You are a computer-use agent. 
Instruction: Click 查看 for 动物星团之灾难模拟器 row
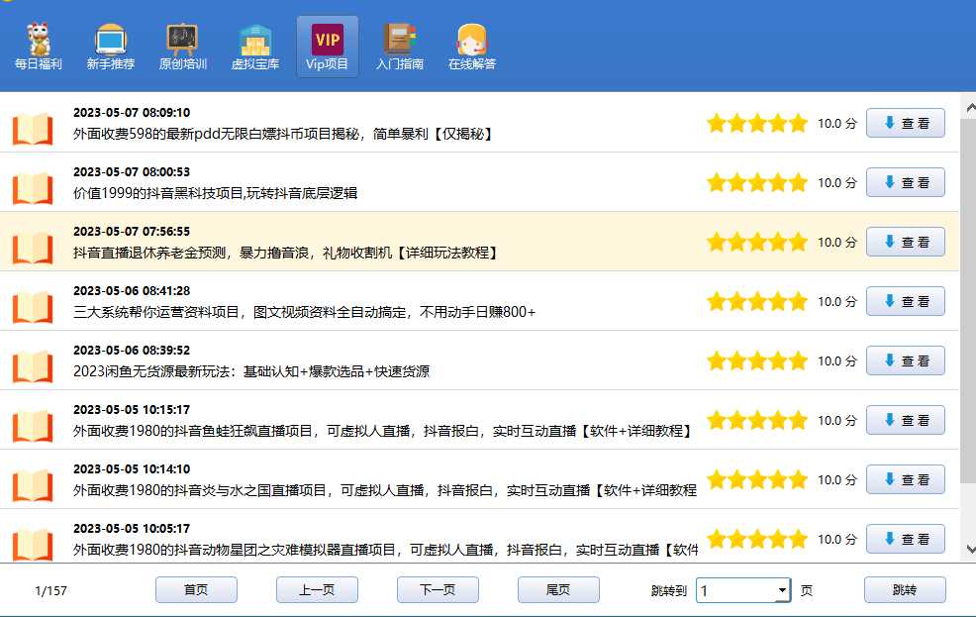tap(906, 539)
